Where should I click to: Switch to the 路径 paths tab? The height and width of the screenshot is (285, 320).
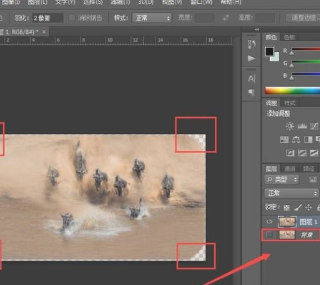click(x=308, y=169)
